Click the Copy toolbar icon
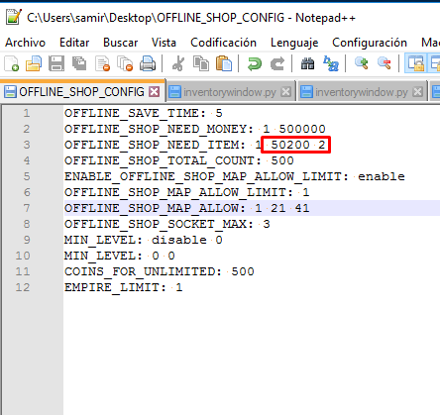The height and width of the screenshot is (415, 440). [x=201, y=63]
